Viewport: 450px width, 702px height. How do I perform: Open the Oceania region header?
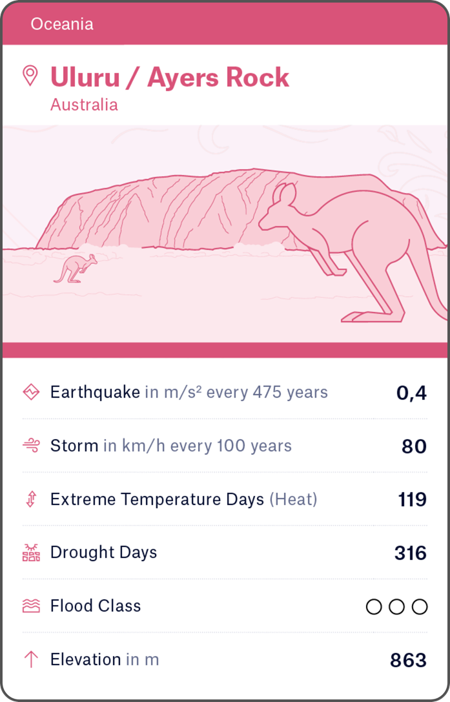pos(62,25)
